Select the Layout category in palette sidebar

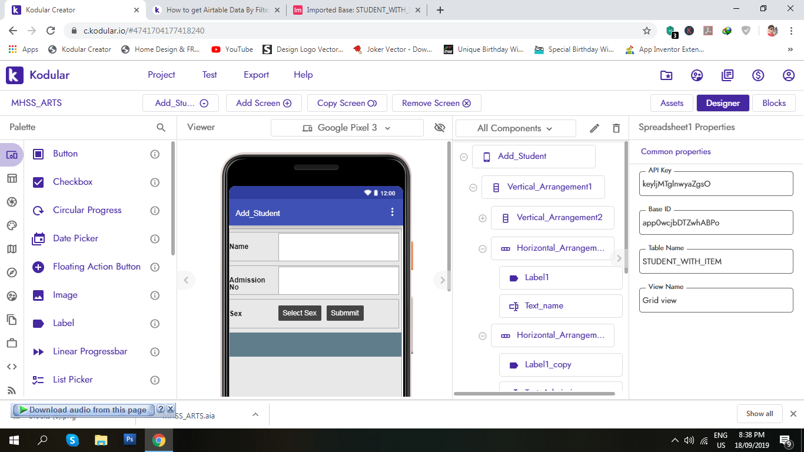pos(12,178)
